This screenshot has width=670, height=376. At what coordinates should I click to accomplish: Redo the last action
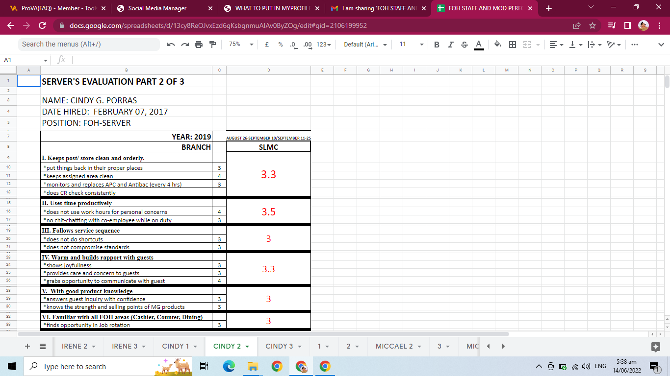coord(185,44)
